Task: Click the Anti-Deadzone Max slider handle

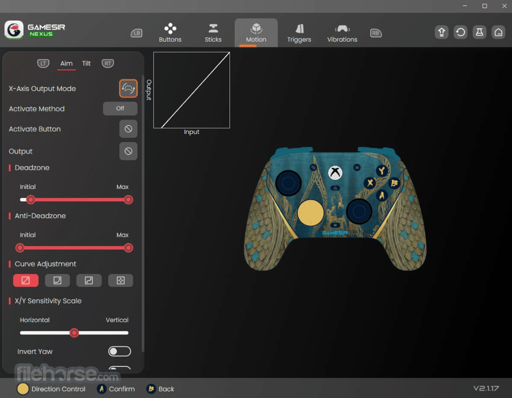Action: pos(128,248)
